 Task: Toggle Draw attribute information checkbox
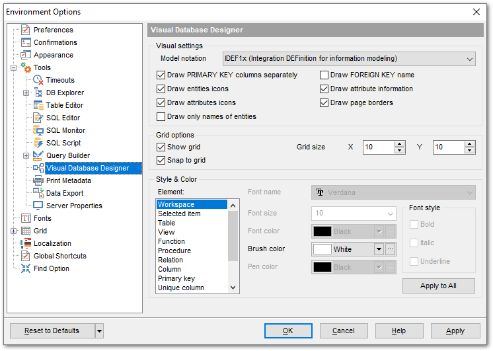coord(324,89)
